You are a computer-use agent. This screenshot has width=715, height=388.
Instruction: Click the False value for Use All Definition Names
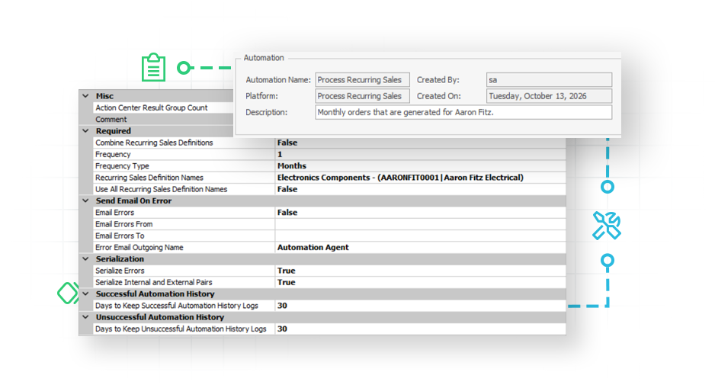pyautogui.click(x=287, y=189)
